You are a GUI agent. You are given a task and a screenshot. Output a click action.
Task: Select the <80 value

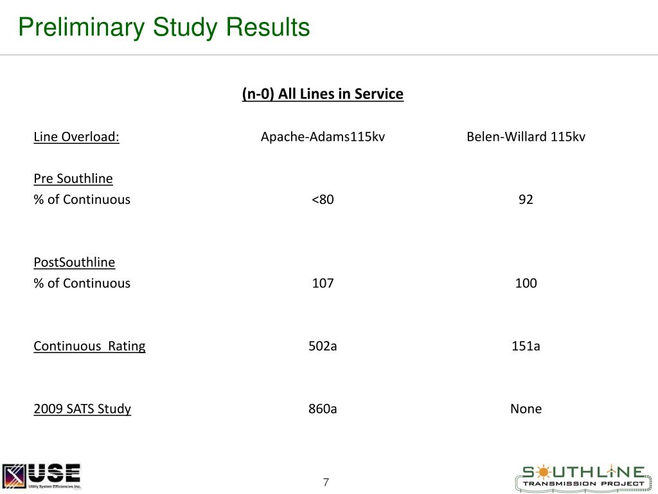pos(323,199)
